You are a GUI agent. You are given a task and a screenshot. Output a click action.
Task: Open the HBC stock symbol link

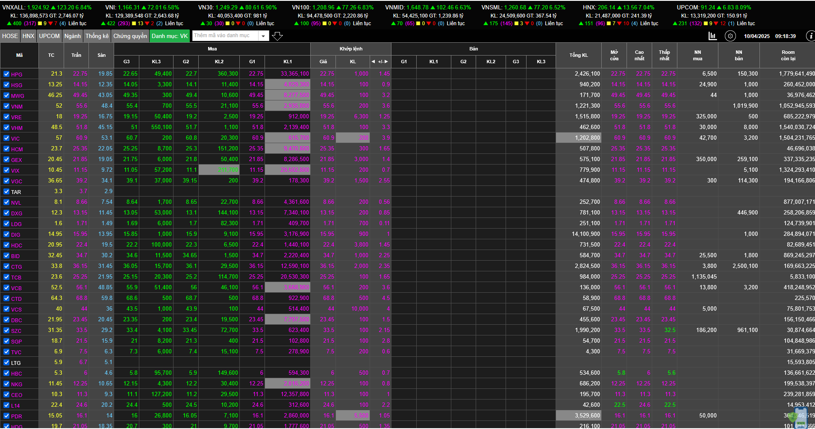[x=17, y=373]
